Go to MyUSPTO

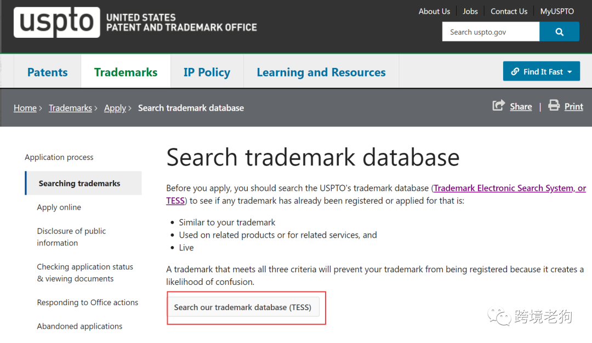coord(557,12)
